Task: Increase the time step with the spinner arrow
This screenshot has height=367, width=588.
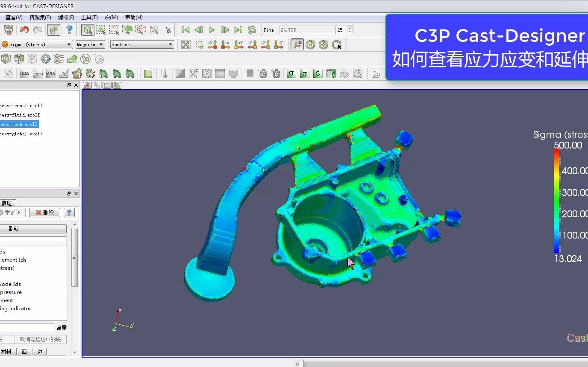Action: [350, 28]
